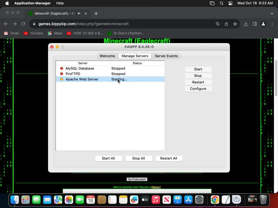Open Keynote app in the Dock
Viewport: 278px width, 208px height.
177,200
